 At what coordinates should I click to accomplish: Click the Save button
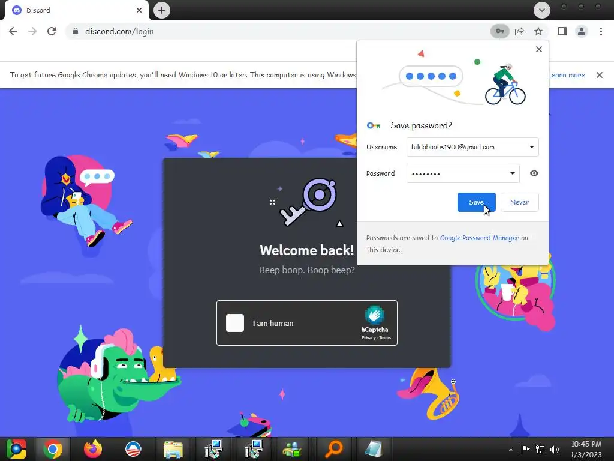(x=477, y=202)
